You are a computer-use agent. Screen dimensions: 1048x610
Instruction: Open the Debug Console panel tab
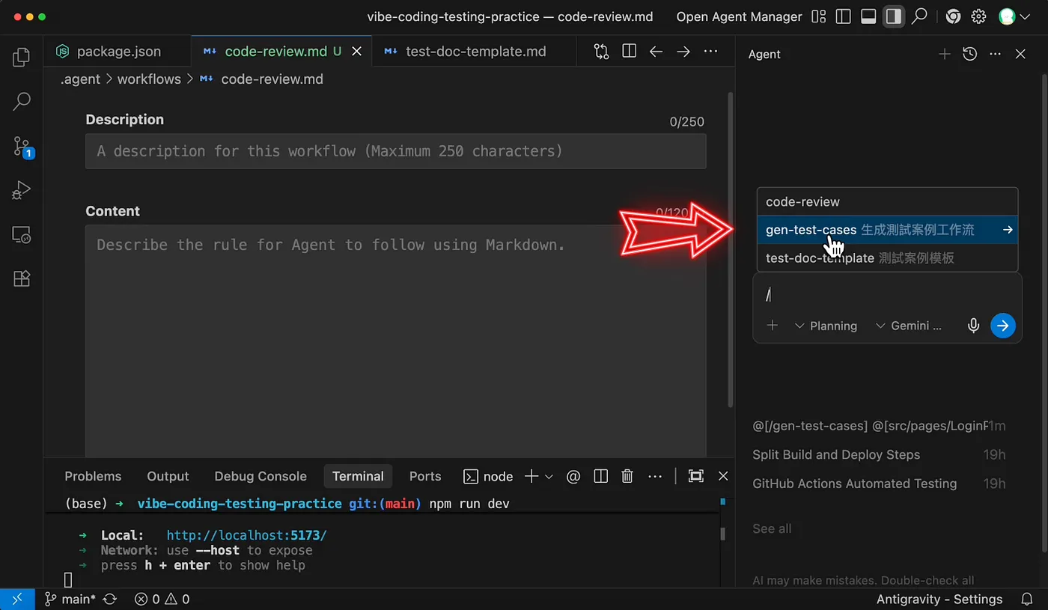pos(261,476)
